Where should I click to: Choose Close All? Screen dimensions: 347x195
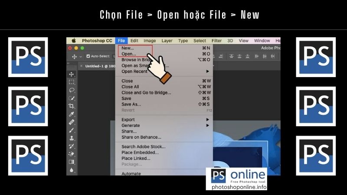(x=164, y=87)
